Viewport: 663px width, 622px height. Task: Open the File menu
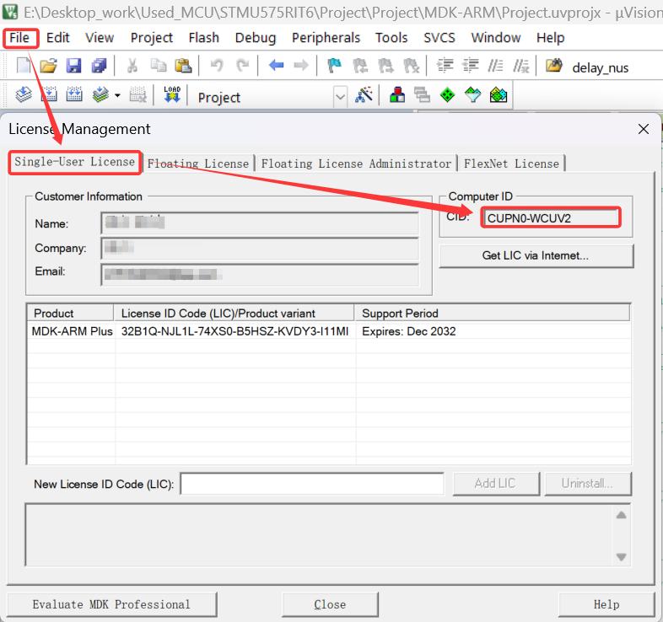[x=20, y=38]
